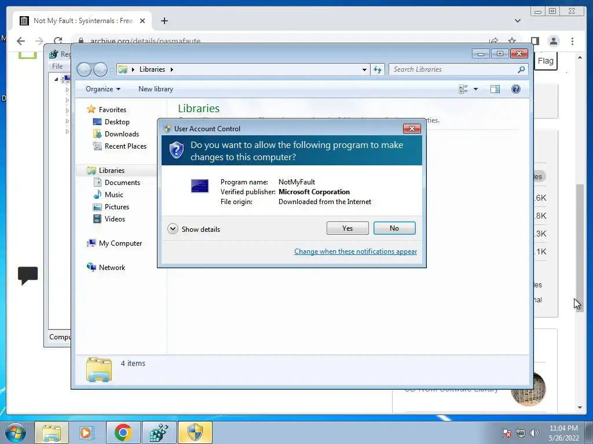Click the UAC shield question icon
This screenshot has height=444, width=593.
coord(176,150)
